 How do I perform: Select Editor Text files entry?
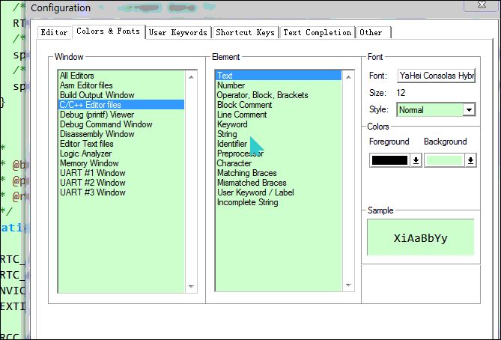[121, 144]
